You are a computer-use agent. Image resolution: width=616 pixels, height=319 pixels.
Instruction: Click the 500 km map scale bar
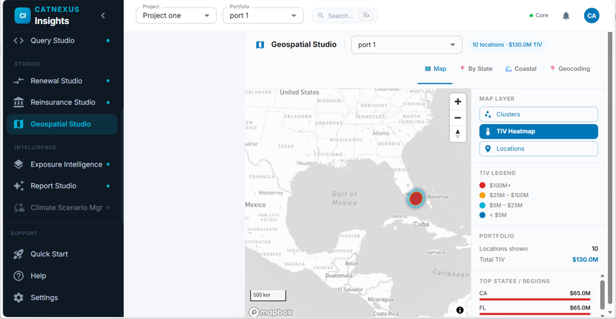click(268, 296)
